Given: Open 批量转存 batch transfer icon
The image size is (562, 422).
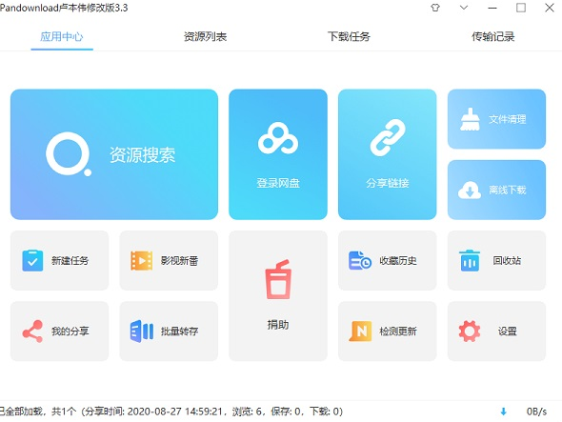Looking at the screenshot, I should click(142, 331).
